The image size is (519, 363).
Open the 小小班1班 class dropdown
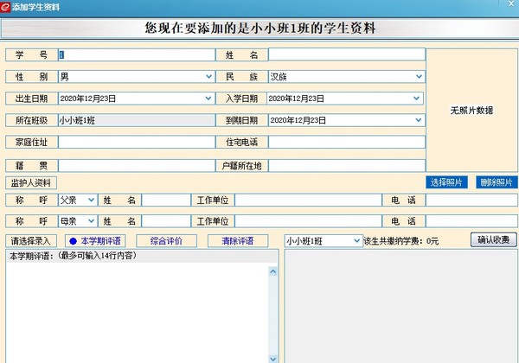(x=356, y=240)
